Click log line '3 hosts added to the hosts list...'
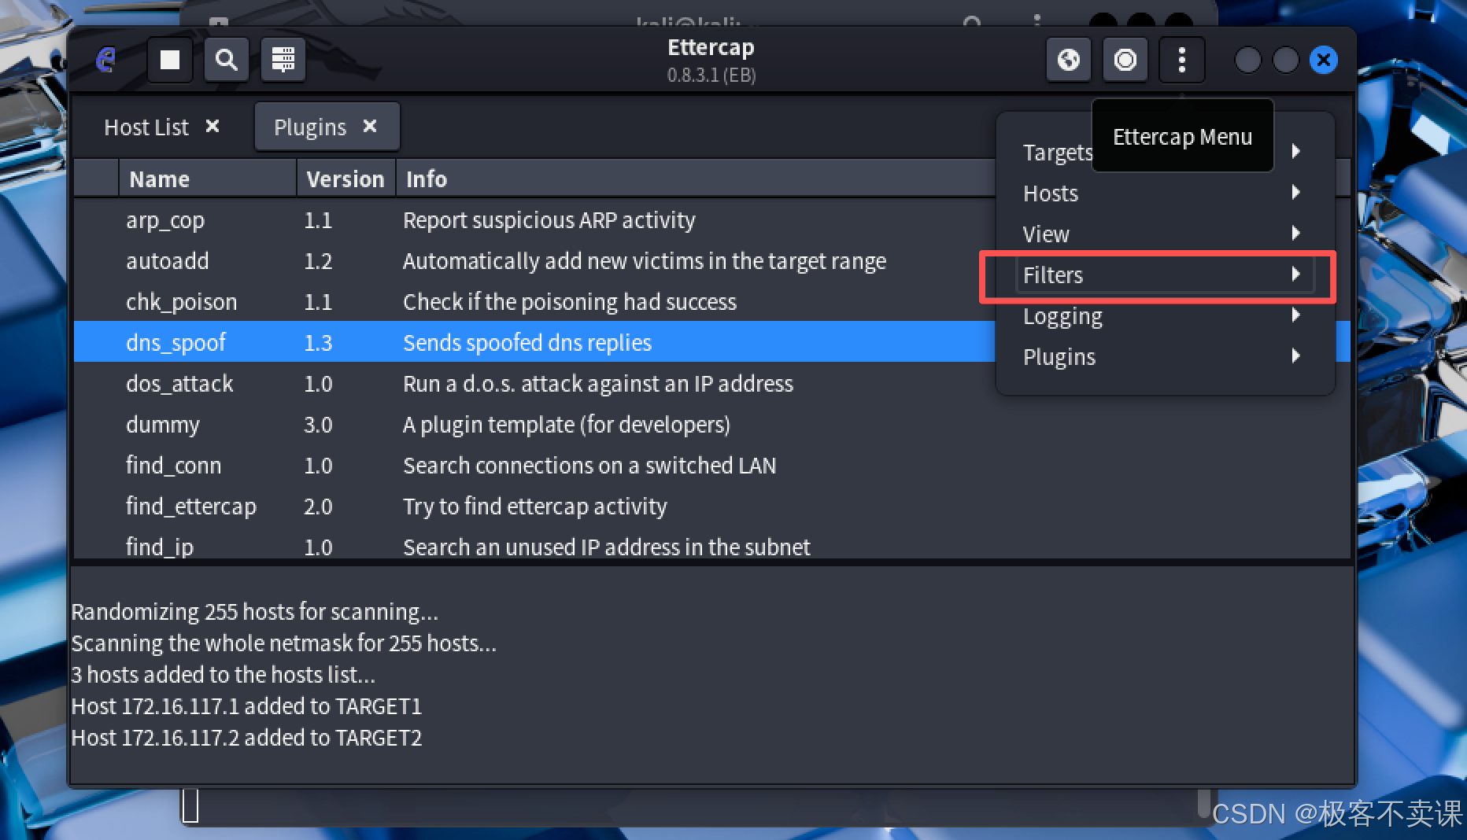The height and width of the screenshot is (840, 1467). (x=223, y=675)
